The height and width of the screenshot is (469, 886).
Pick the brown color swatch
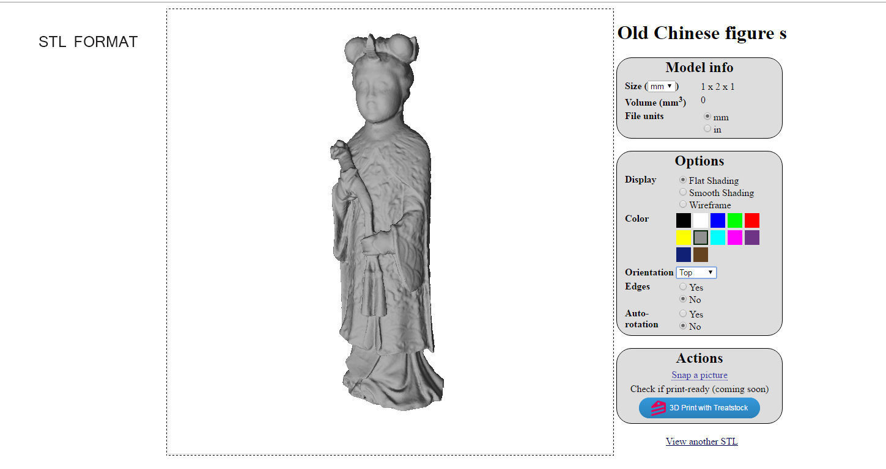tap(701, 255)
